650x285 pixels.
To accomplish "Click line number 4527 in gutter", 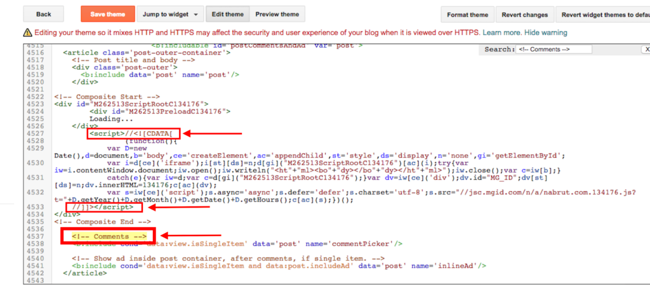I will [36, 133].
